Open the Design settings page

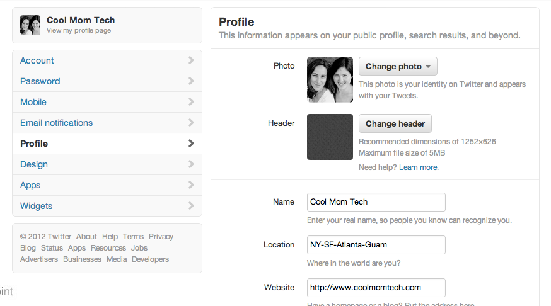pos(107,164)
